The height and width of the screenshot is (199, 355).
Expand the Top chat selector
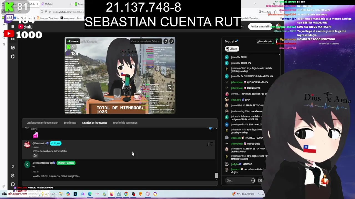click(231, 41)
